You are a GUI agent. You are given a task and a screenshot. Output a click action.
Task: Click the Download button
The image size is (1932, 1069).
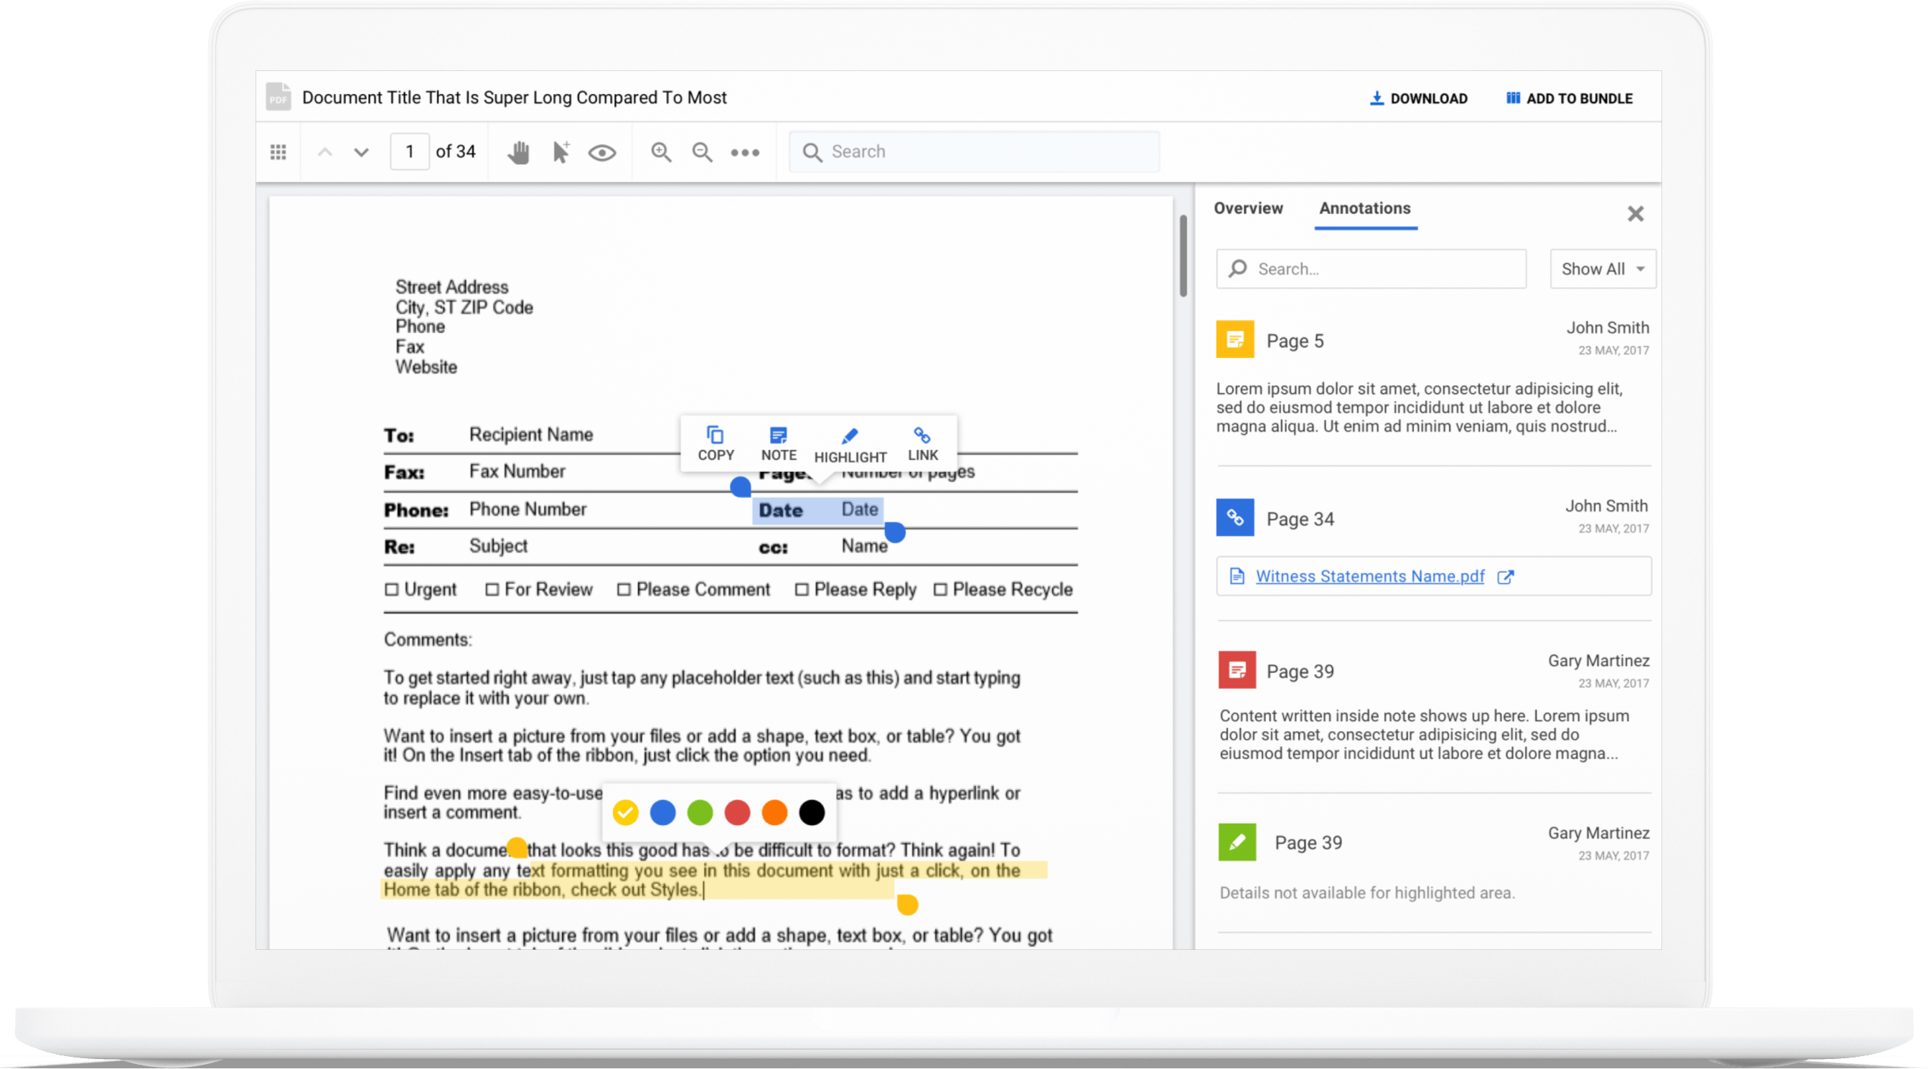coord(1418,98)
